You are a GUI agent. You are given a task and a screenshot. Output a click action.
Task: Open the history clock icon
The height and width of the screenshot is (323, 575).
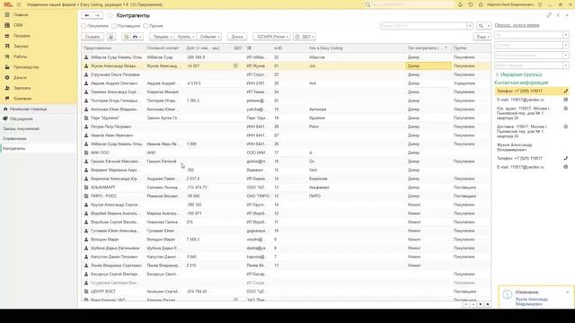click(471, 4)
